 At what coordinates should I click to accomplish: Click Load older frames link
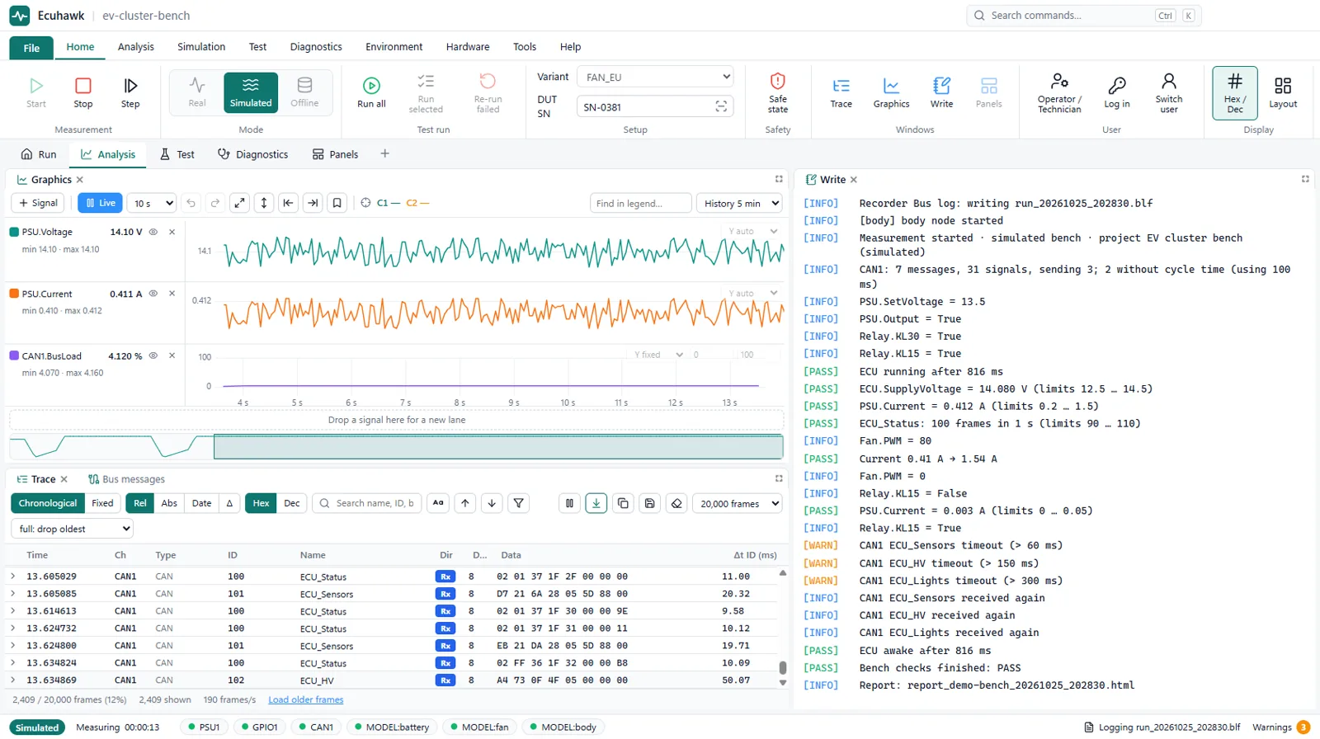click(306, 699)
